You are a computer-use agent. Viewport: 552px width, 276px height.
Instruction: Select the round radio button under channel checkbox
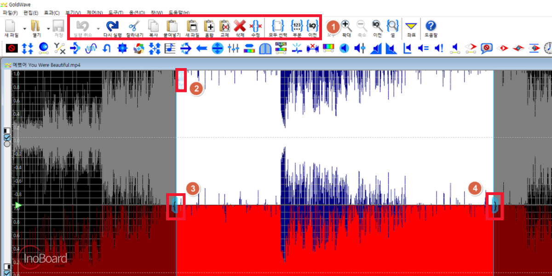click(x=7, y=144)
